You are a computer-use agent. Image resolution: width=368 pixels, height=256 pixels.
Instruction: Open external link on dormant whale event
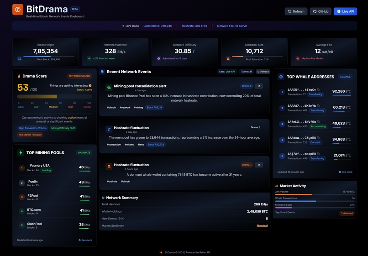(x=259, y=165)
